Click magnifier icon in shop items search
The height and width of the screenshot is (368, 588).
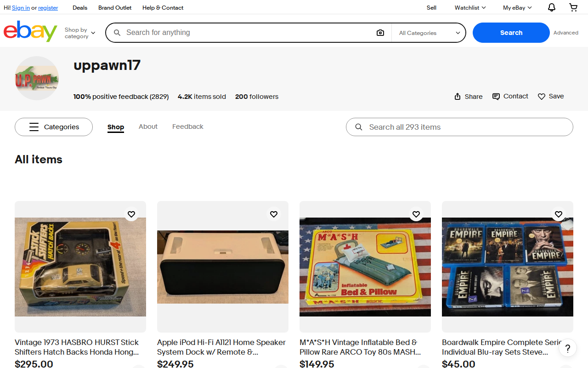click(x=359, y=127)
